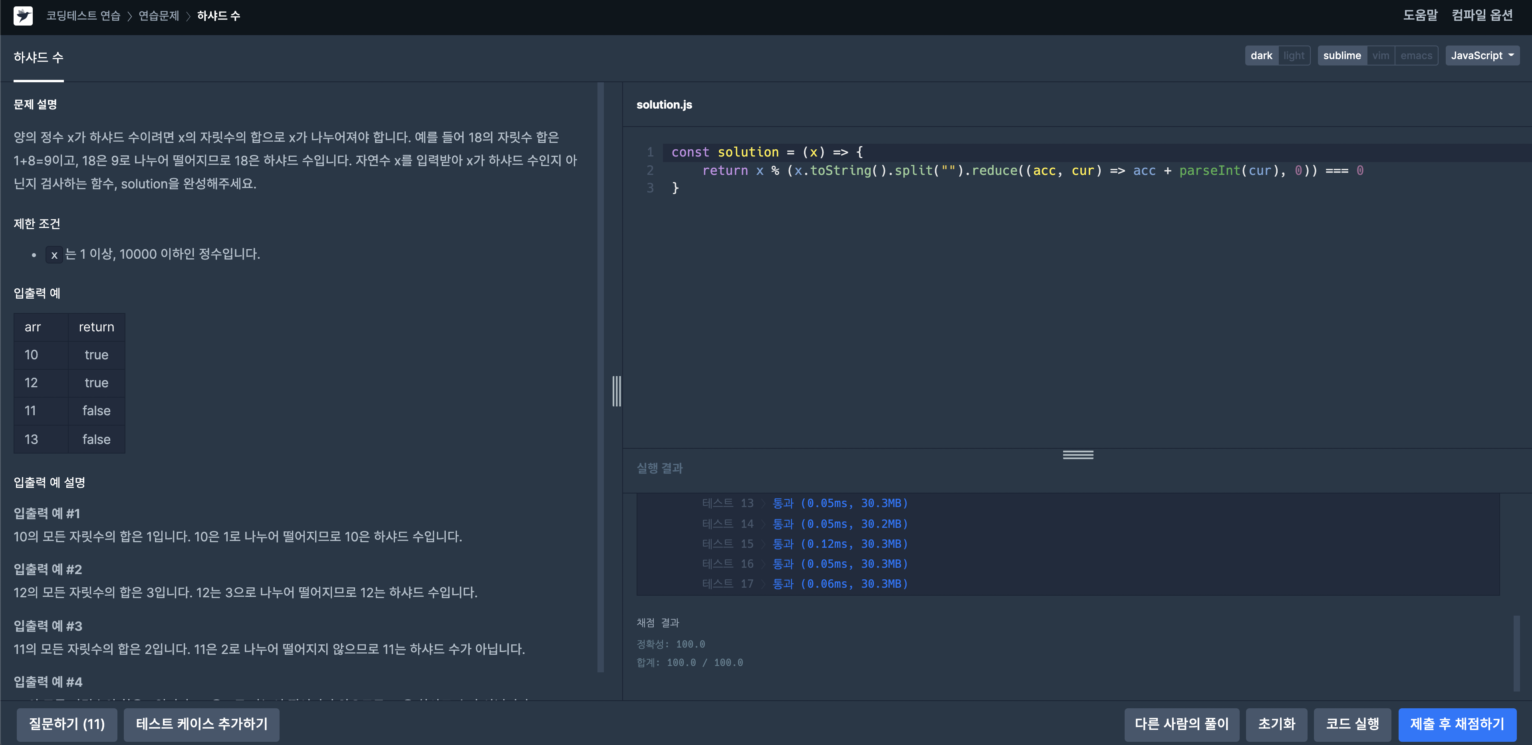Click 제출 후 채점하기 submit button
This screenshot has height=745, width=1532.
click(1457, 723)
